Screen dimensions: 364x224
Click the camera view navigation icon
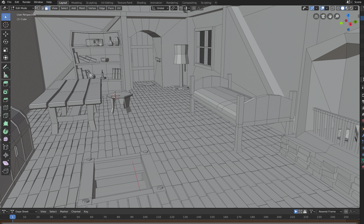click(x=322, y=17)
